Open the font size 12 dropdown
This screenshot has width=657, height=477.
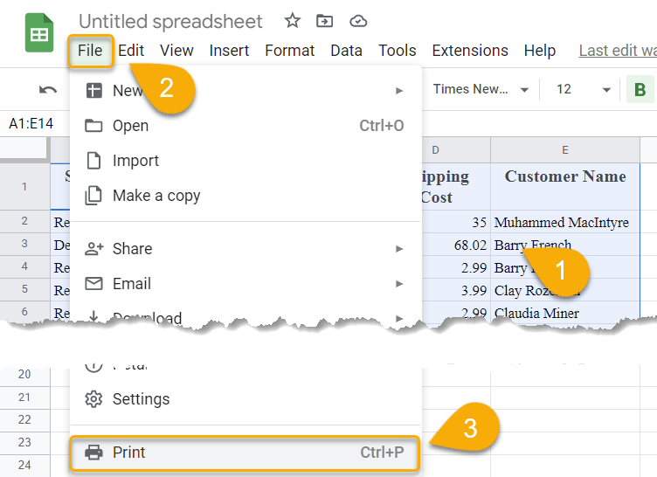point(583,89)
